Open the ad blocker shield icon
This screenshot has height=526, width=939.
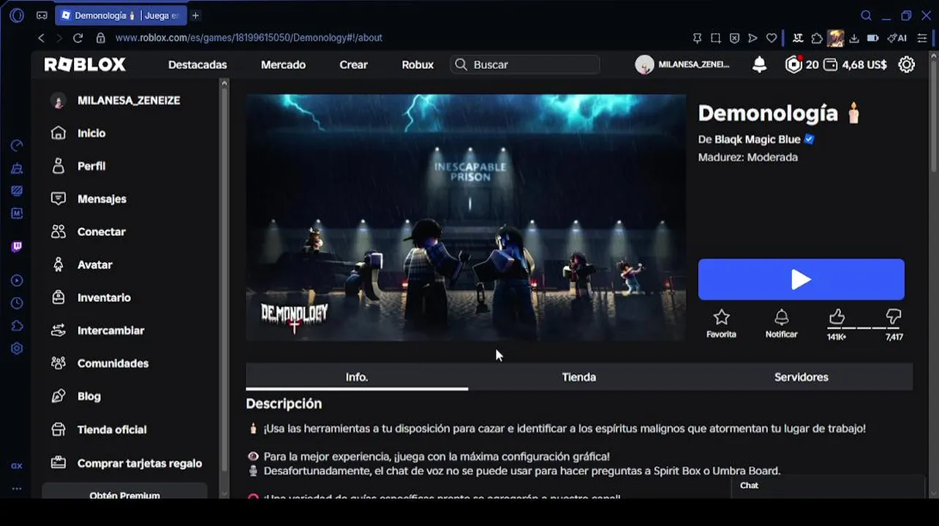(734, 38)
